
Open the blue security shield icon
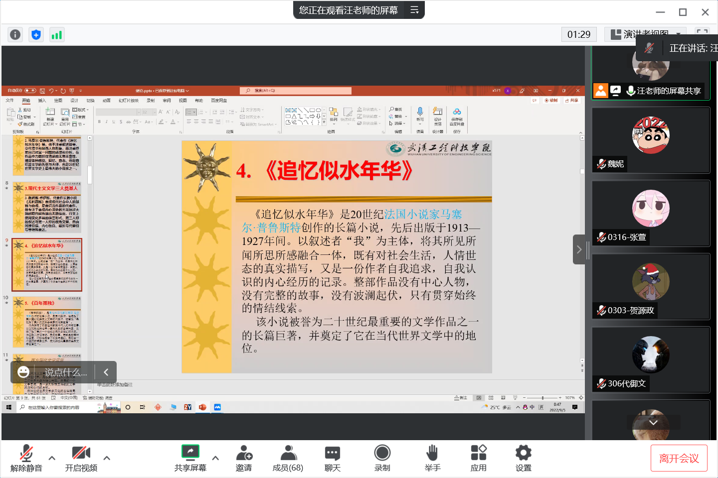36,34
